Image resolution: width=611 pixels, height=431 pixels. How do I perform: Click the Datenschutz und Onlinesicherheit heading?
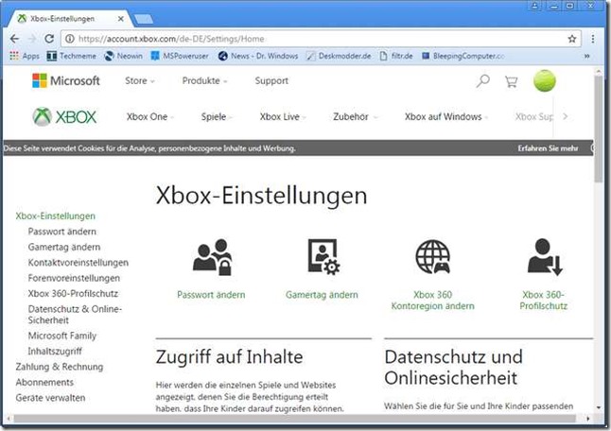[x=454, y=368]
